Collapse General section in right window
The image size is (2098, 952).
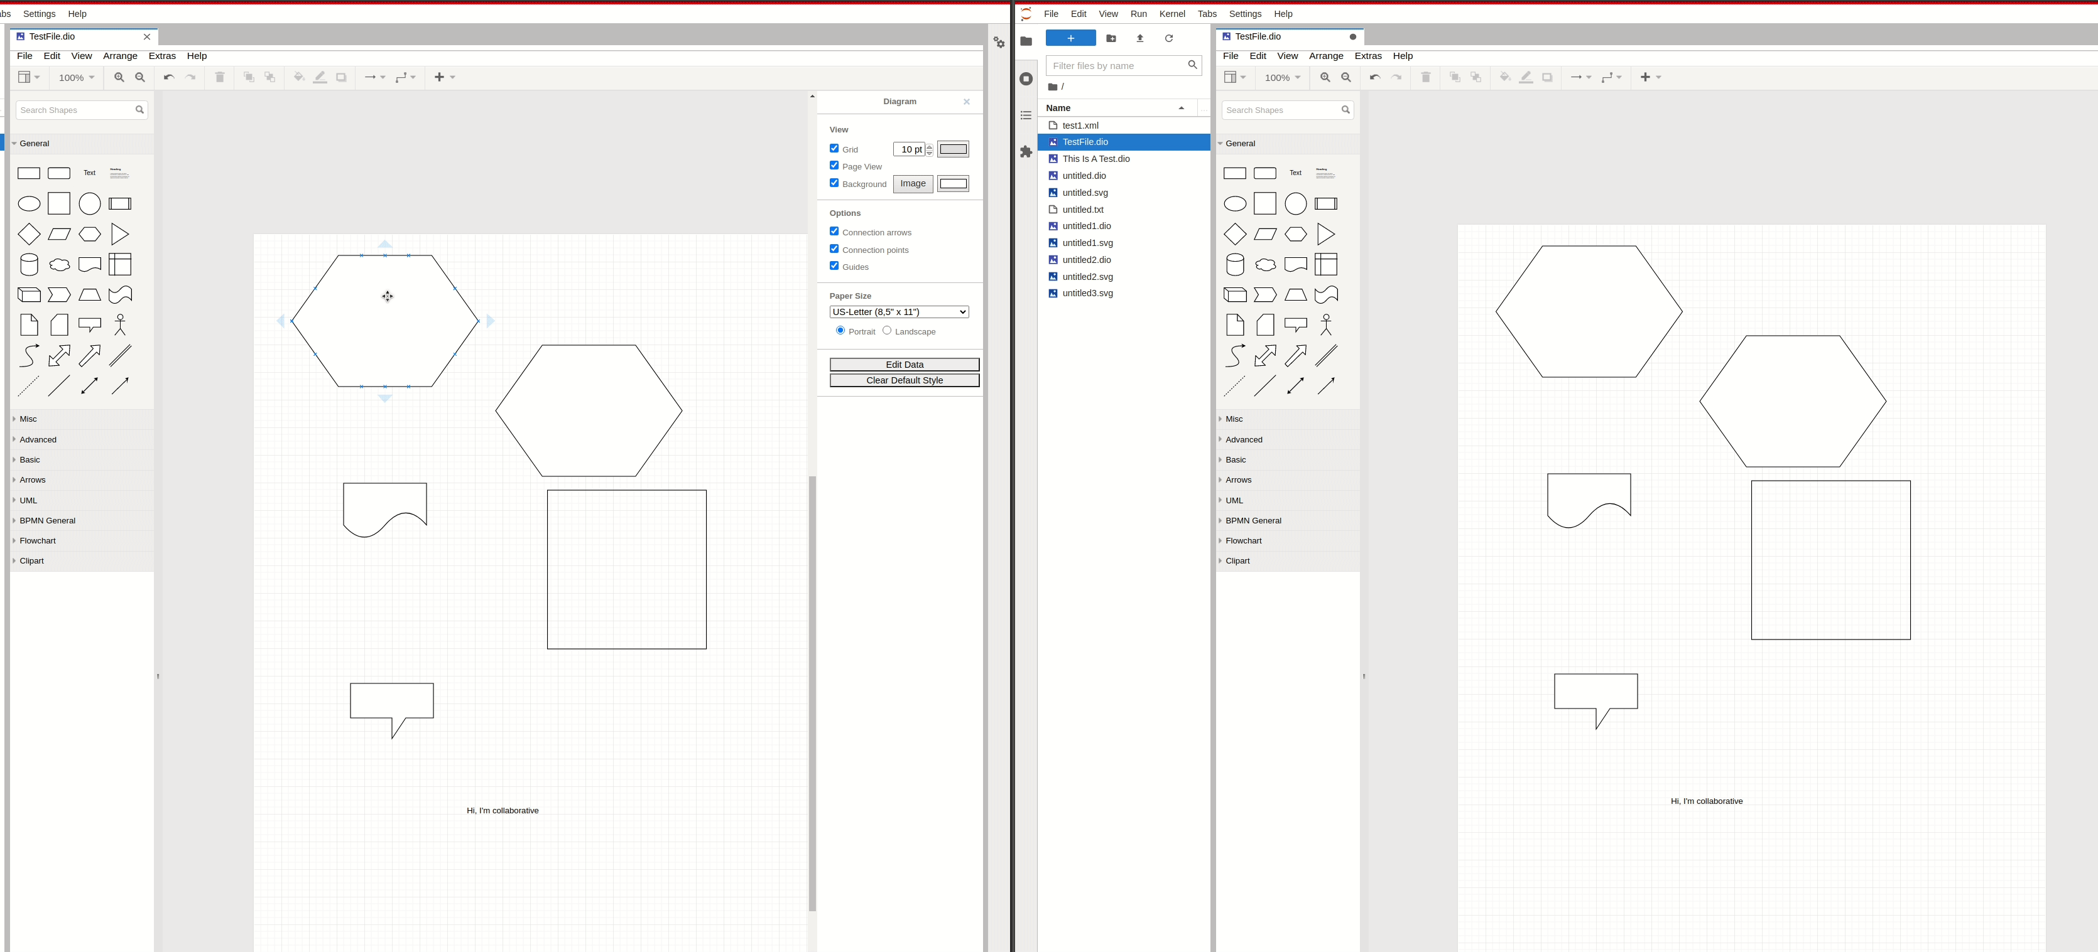[1288, 143]
